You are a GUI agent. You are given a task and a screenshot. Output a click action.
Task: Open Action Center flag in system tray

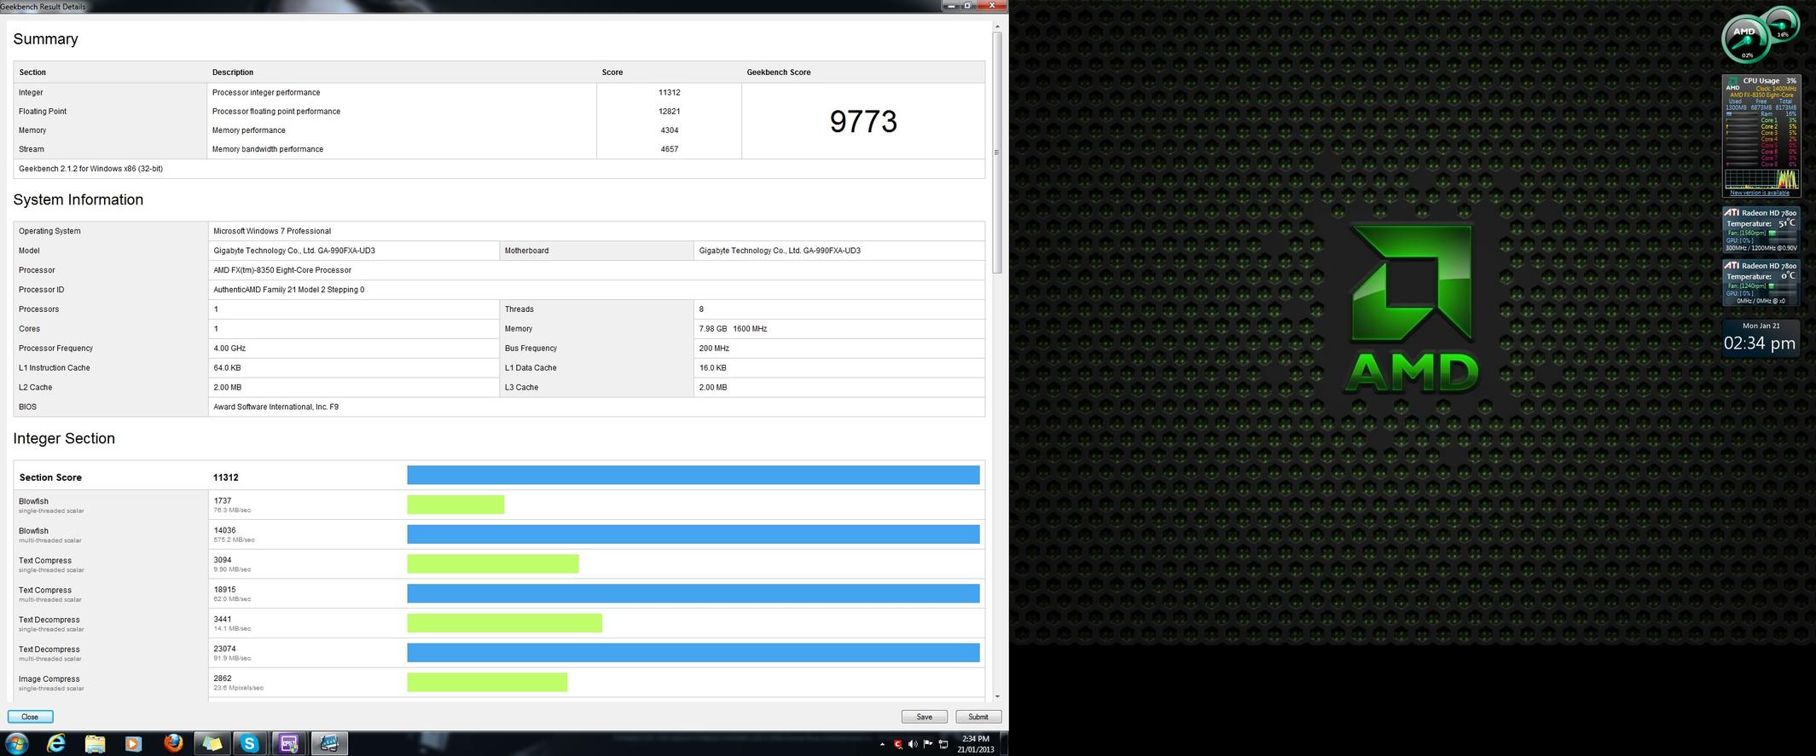(928, 744)
